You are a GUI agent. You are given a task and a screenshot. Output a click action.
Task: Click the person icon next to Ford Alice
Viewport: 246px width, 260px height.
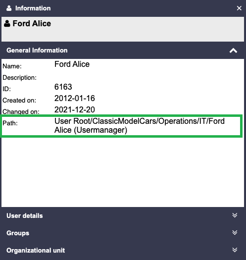click(7, 24)
